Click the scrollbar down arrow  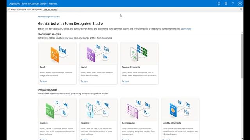click(242, 138)
